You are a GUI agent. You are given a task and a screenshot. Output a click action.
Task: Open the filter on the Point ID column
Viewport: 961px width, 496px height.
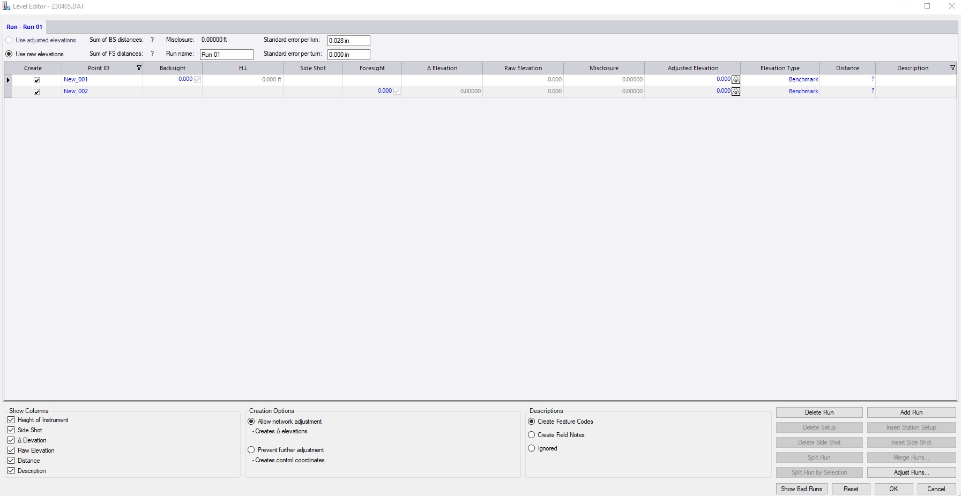[x=138, y=68]
